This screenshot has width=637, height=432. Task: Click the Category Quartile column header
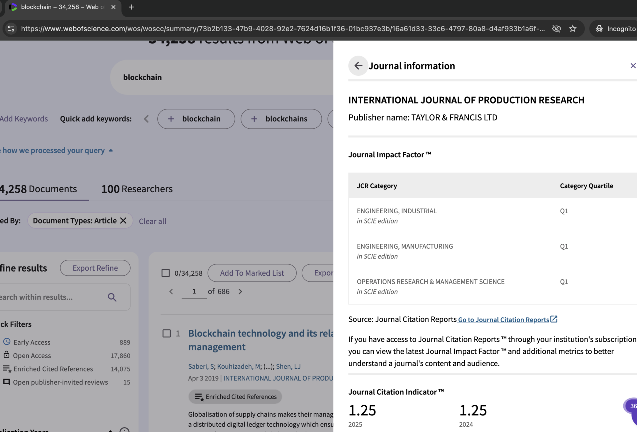[x=586, y=186]
